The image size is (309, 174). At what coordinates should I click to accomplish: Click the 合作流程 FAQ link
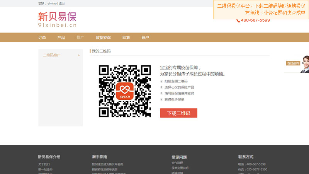(x=177, y=163)
